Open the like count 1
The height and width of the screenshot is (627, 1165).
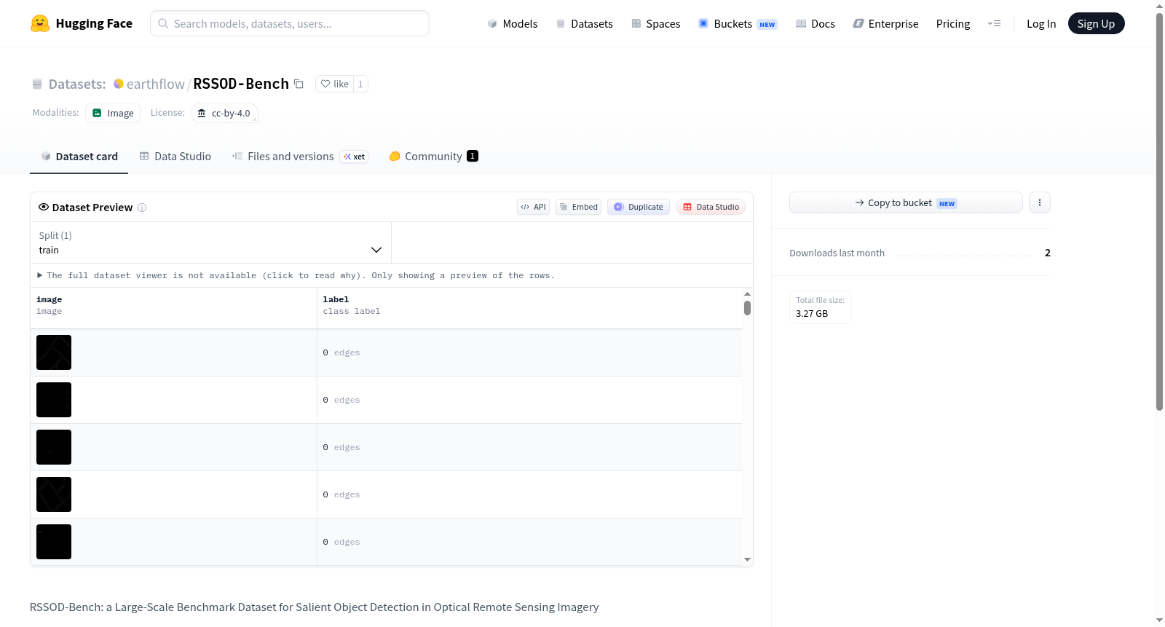pos(360,84)
